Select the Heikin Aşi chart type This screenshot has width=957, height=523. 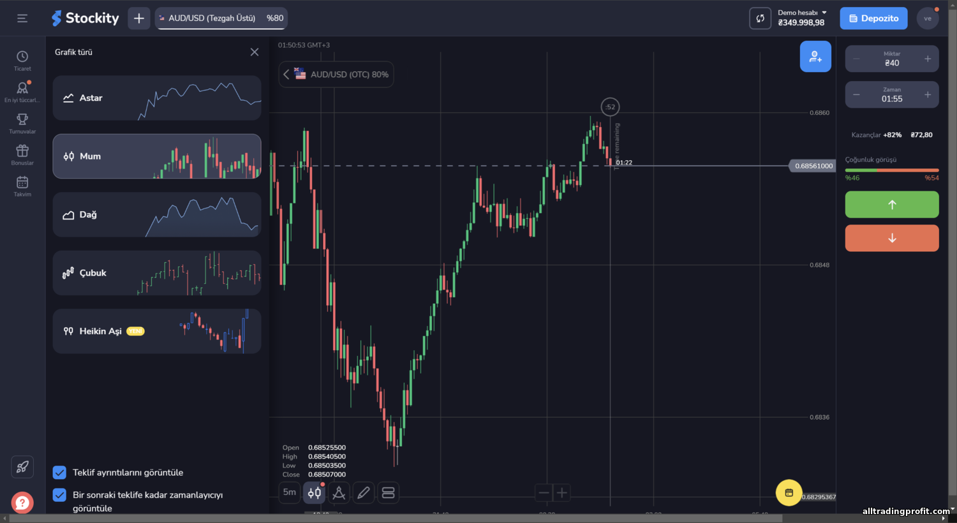click(x=157, y=331)
